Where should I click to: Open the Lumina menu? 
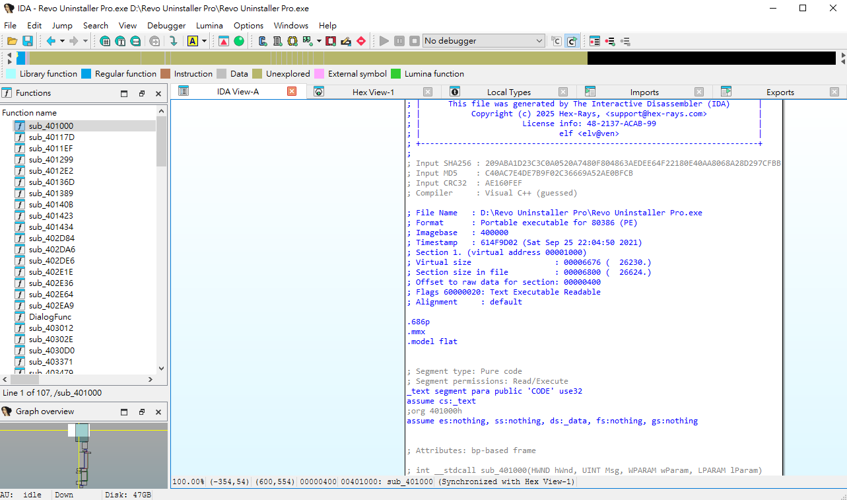pos(209,26)
